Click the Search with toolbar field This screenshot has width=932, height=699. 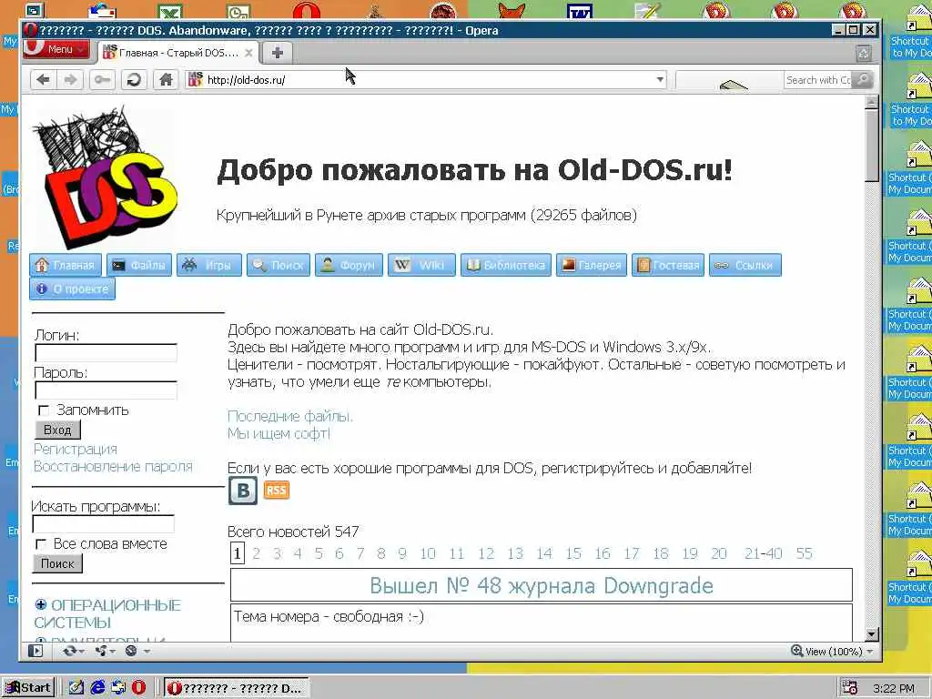[818, 80]
